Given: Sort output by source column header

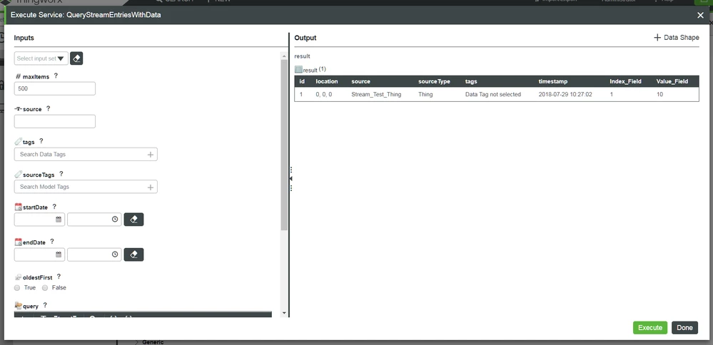Looking at the screenshot, I should tap(360, 81).
